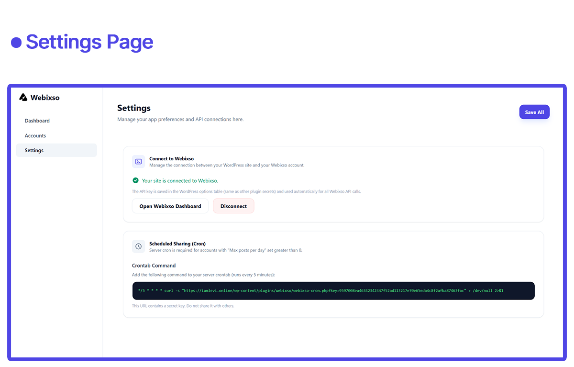Click the Settings page heading
Viewport: 574px width, 367px height.
(134, 108)
